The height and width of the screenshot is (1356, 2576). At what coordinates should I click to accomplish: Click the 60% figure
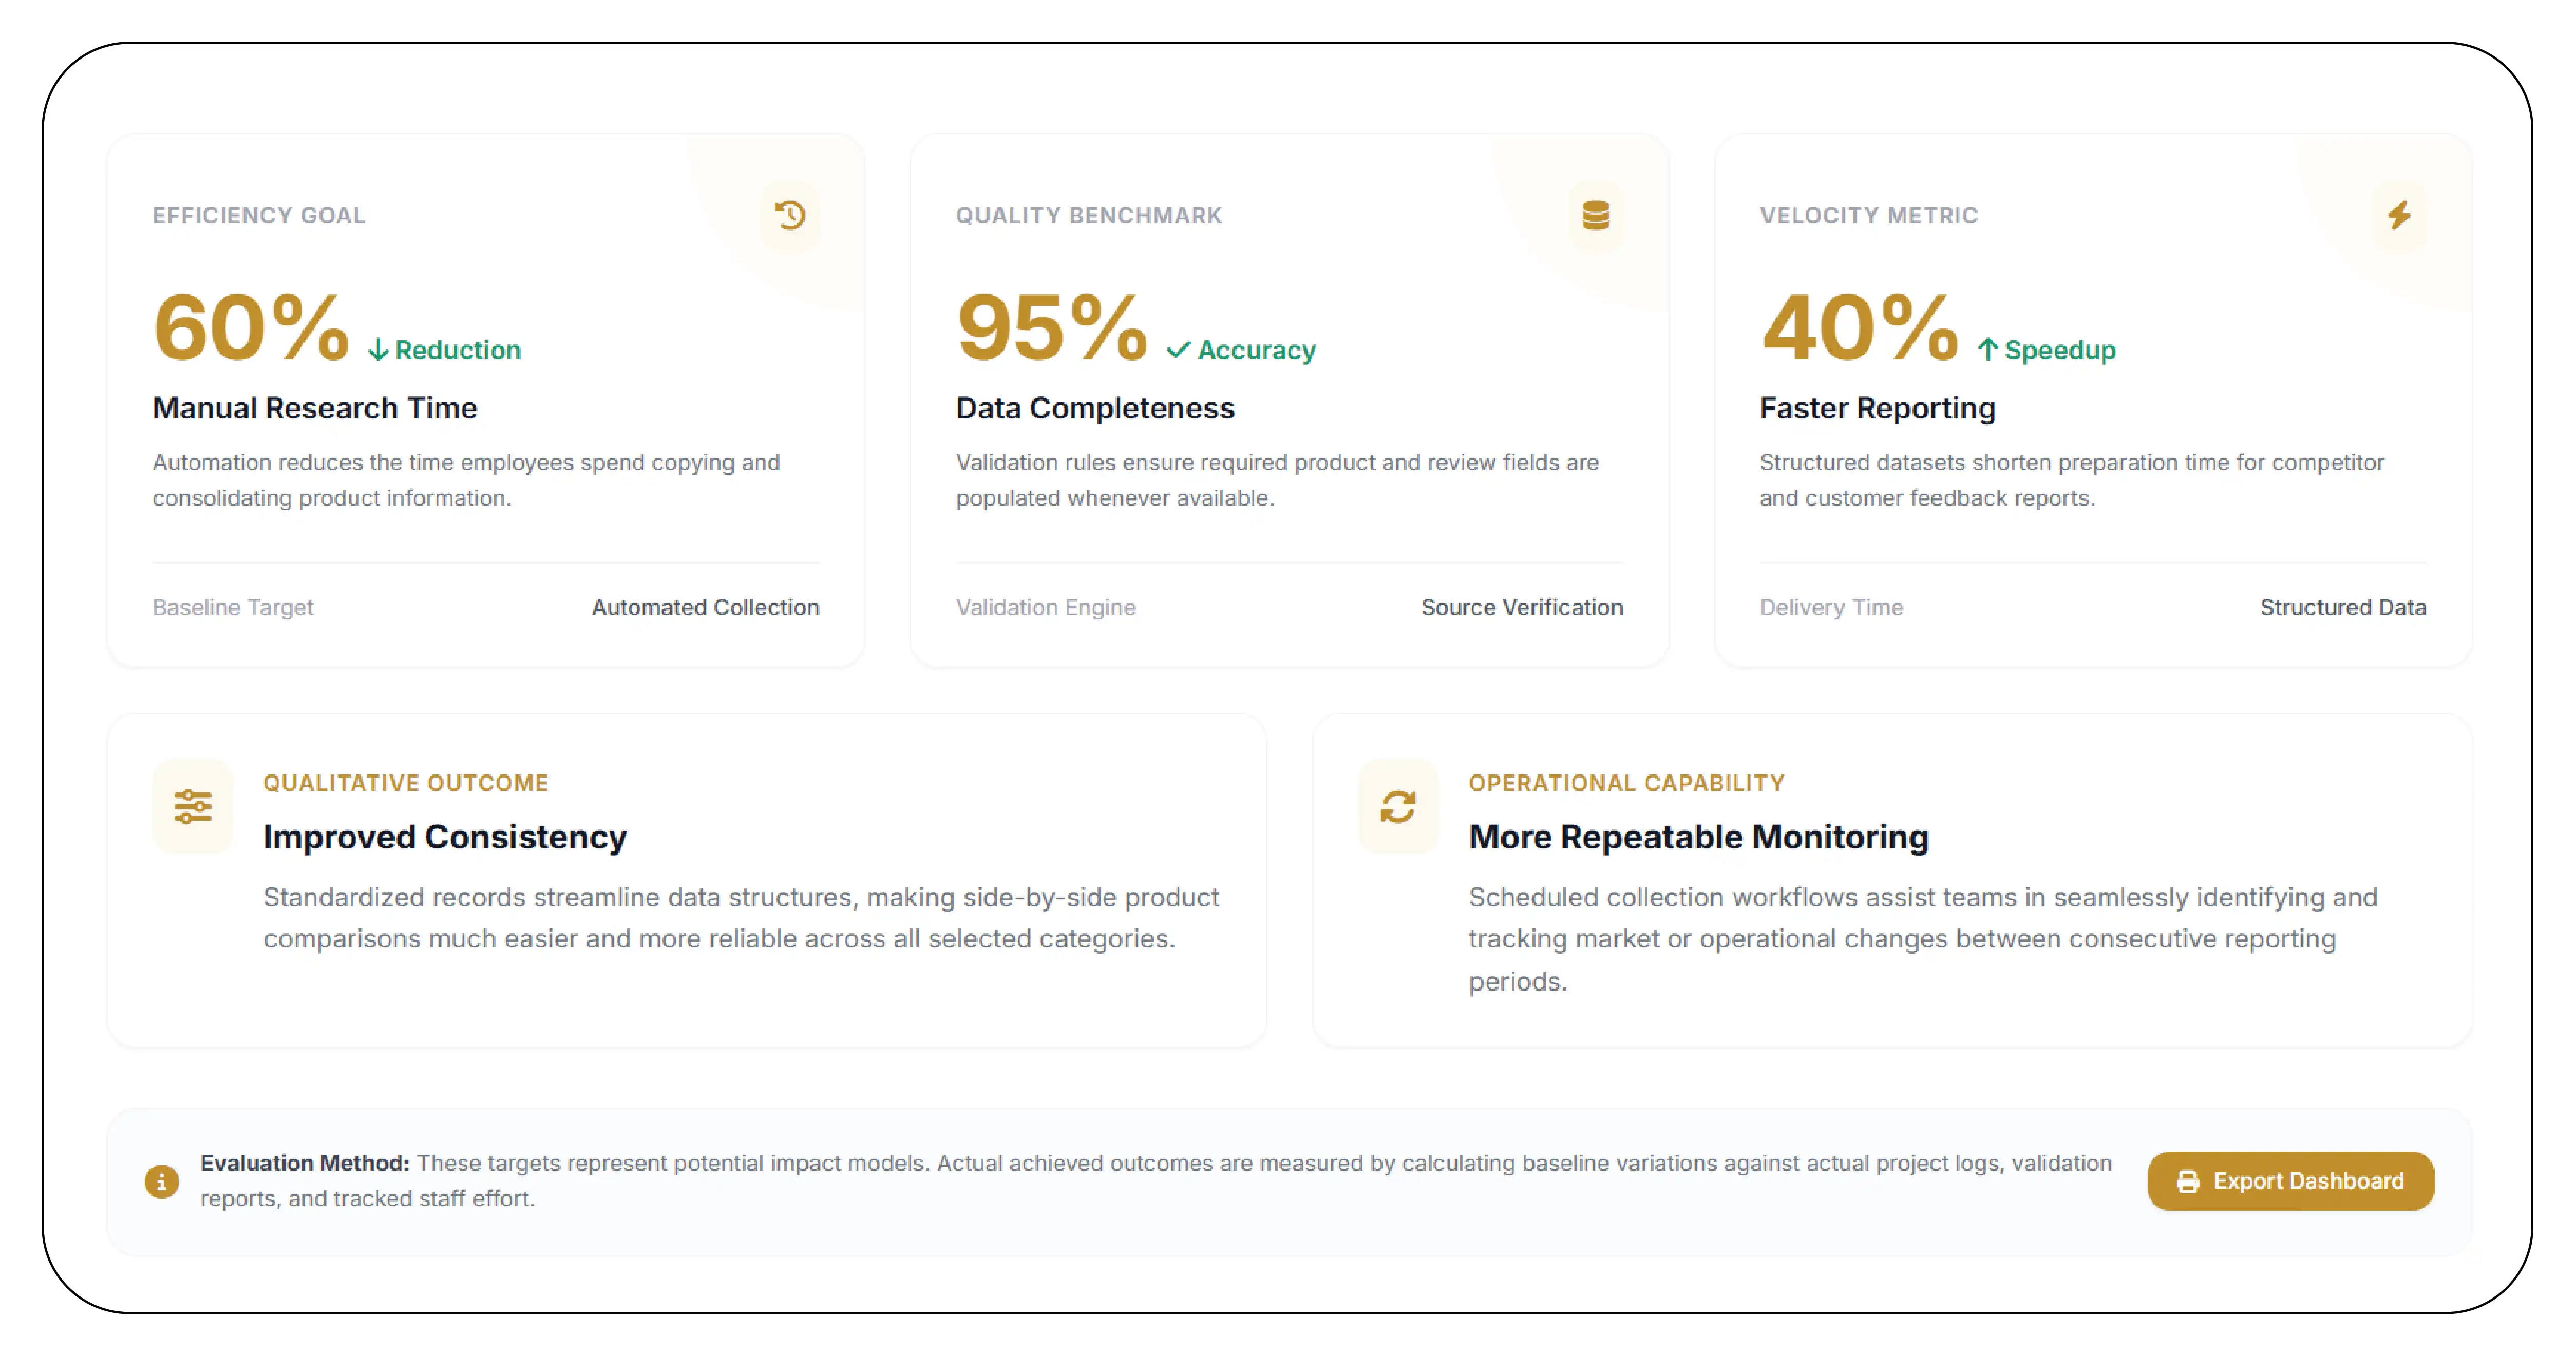click(x=251, y=327)
